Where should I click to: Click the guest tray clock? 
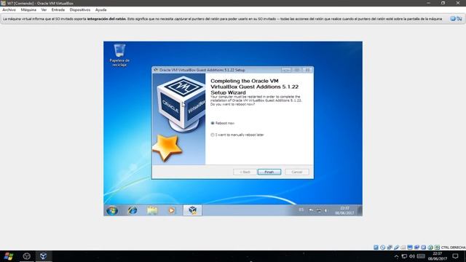coord(344,210)
